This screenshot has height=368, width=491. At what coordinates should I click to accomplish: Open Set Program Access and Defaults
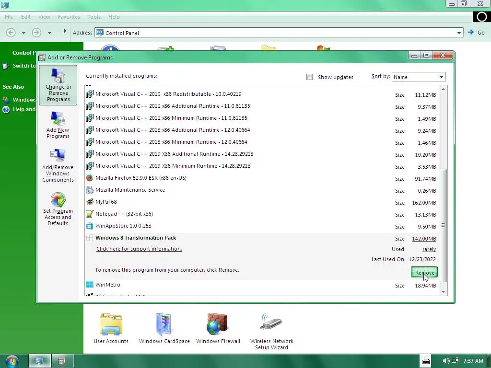coord(58,209)
